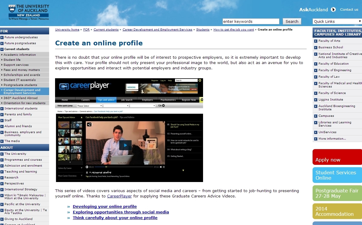362x225 pixels.
Task: Select the Tips and advice tab
Action: pos(106,100)
